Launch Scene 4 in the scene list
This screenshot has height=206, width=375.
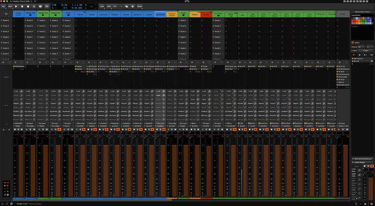point(6,37)
